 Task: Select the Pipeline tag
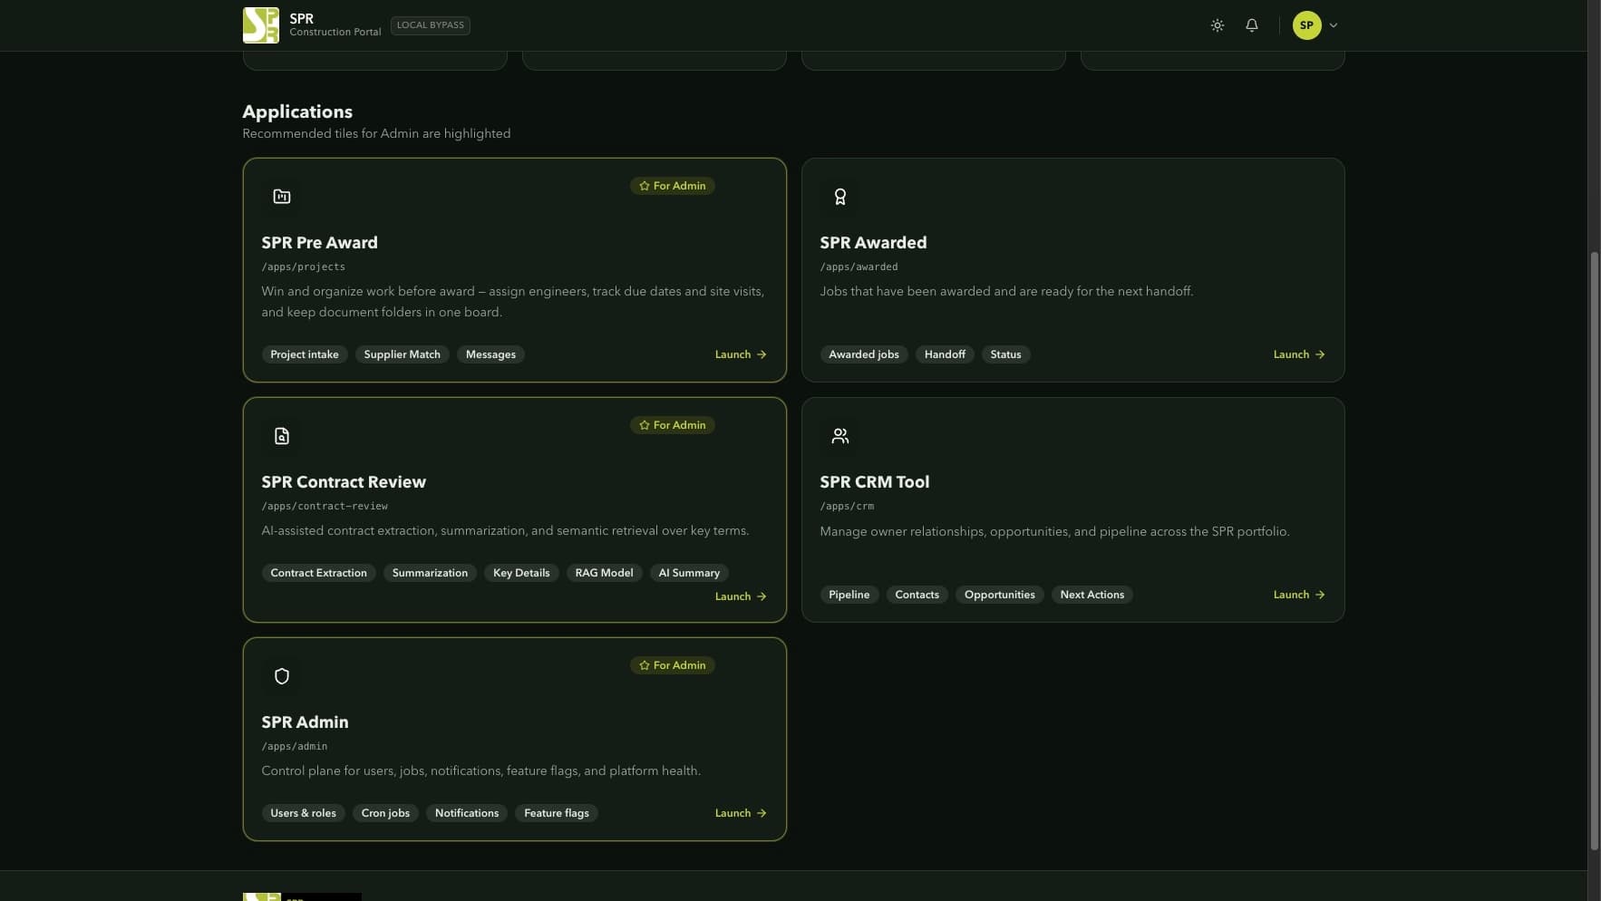click(849, 595)
